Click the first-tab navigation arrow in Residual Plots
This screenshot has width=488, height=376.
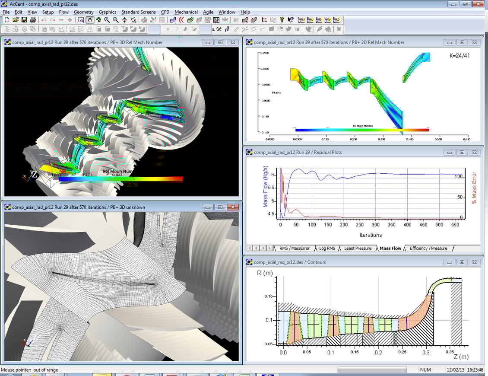[249, 248]
